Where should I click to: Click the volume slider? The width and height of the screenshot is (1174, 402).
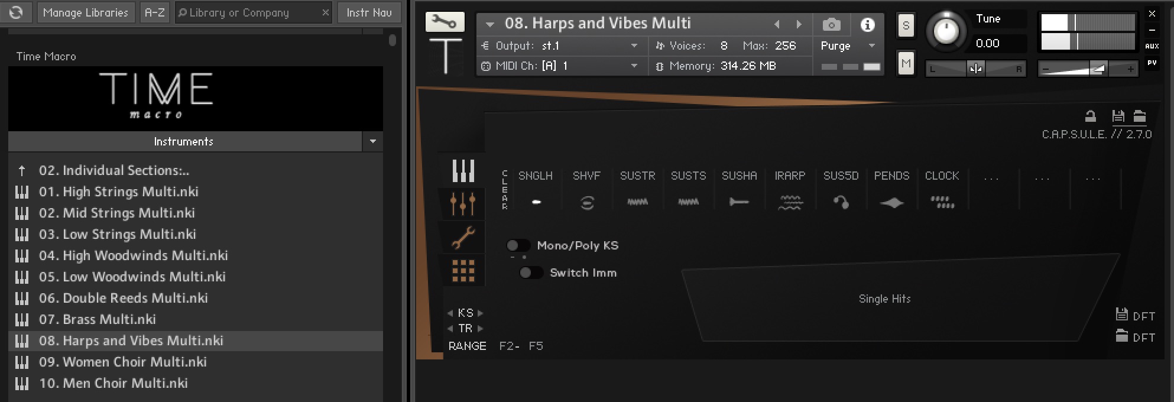1088,69
